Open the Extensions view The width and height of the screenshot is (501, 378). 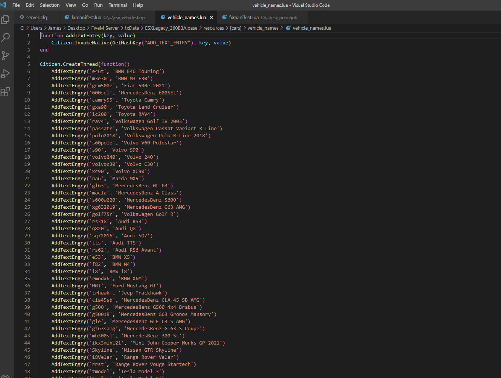[5, 92]
